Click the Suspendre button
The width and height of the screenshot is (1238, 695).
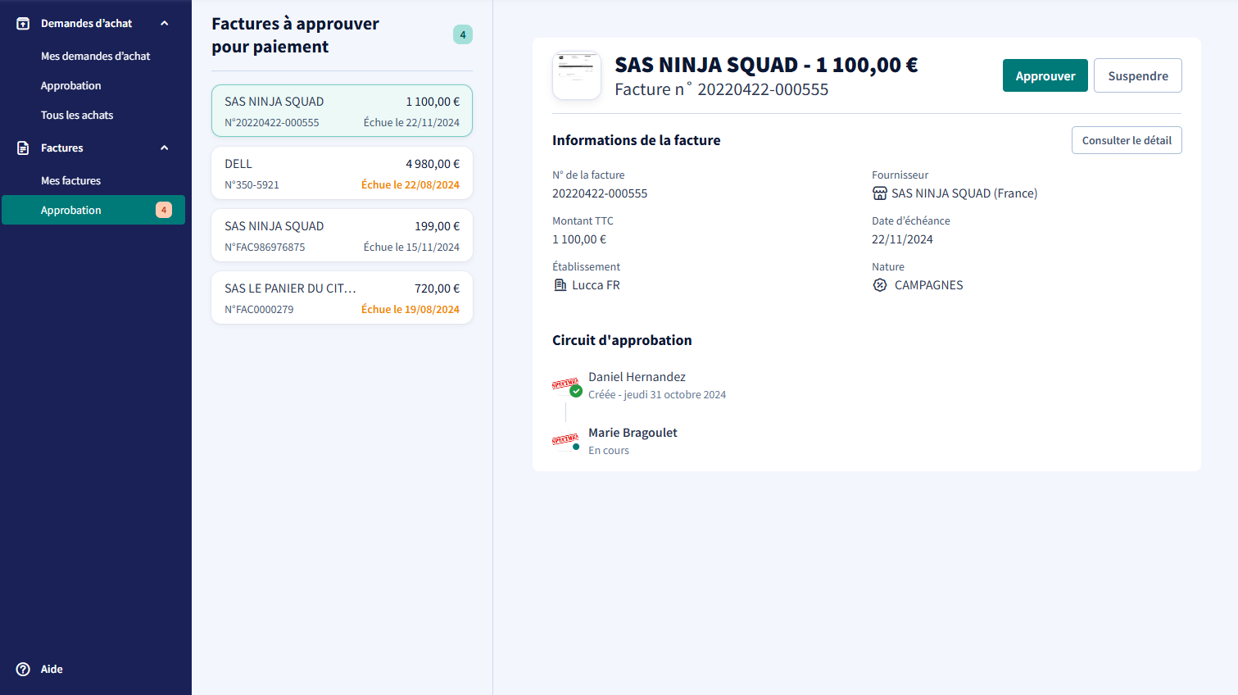click(x=1138, y=75)
